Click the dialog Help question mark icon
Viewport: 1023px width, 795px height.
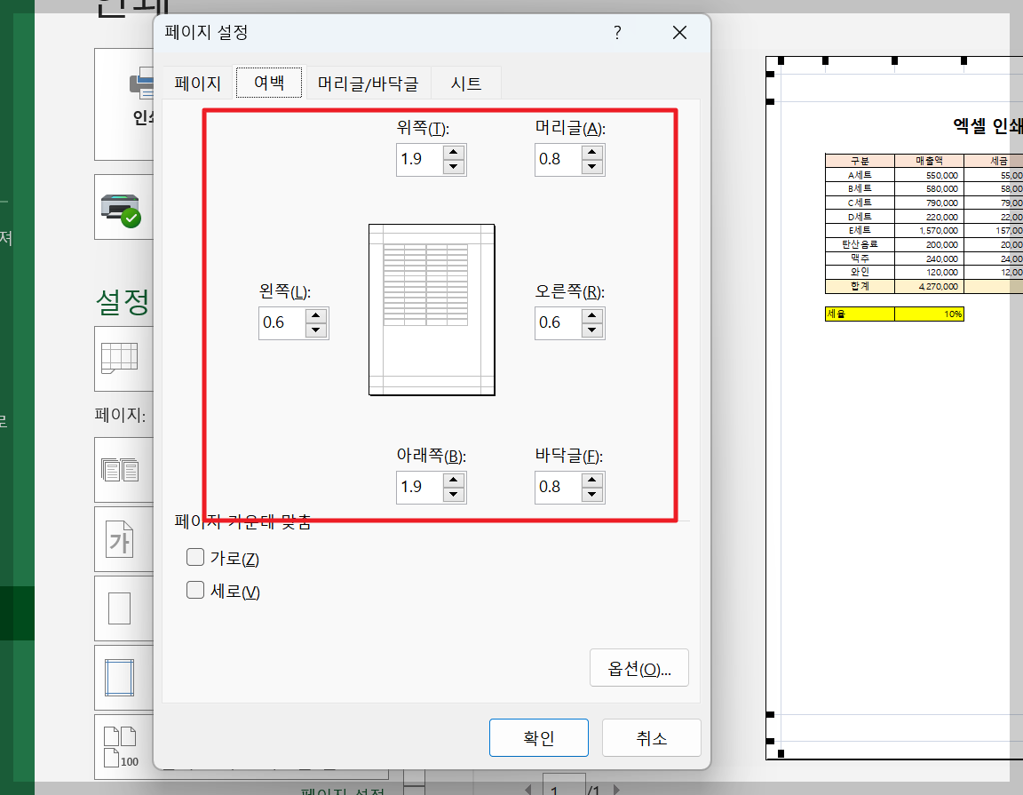click(x=616, y=32)
